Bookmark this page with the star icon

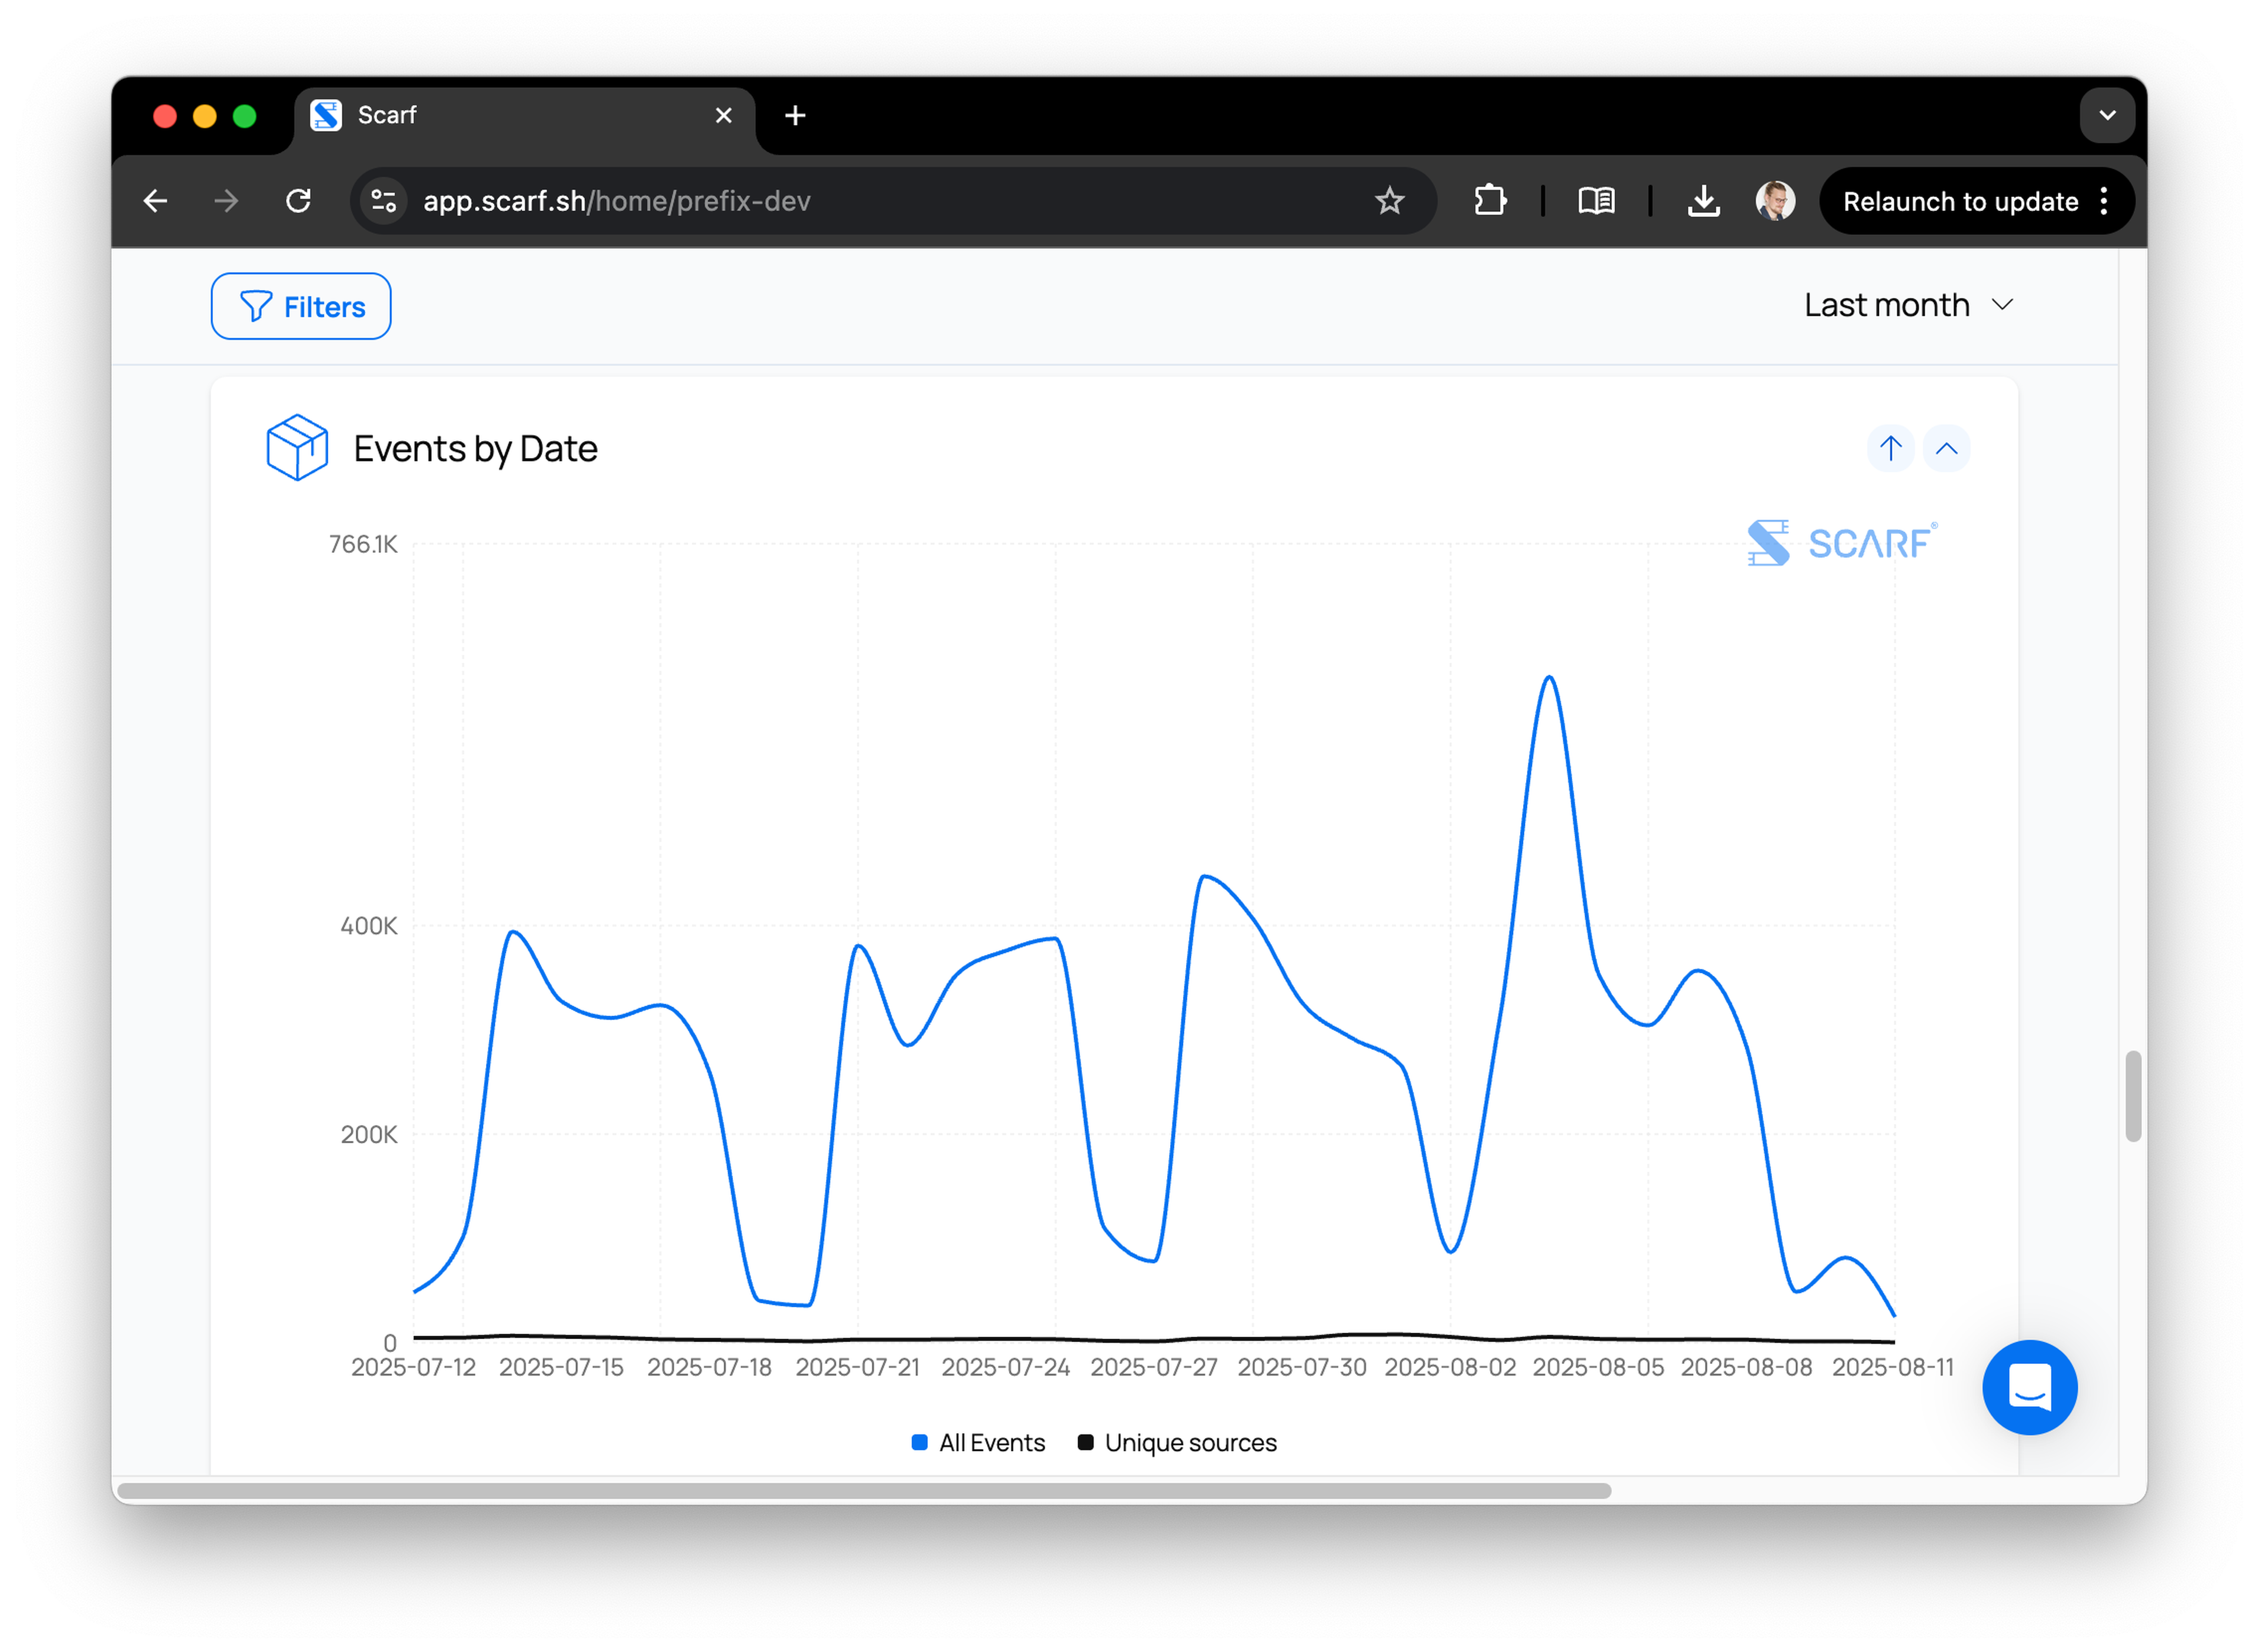1389,201
